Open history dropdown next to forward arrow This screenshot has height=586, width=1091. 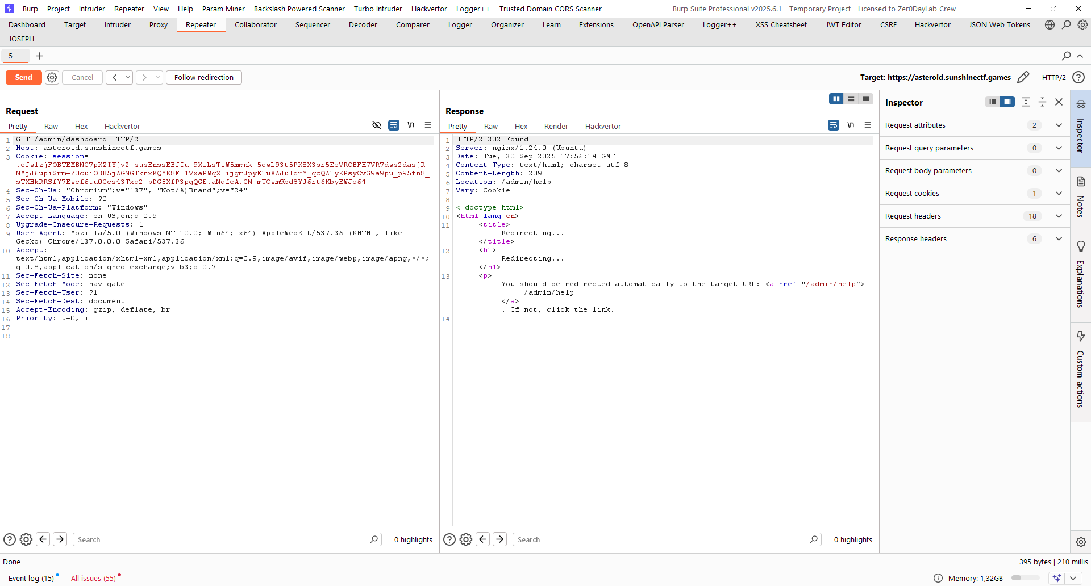(x=158, y=77)
